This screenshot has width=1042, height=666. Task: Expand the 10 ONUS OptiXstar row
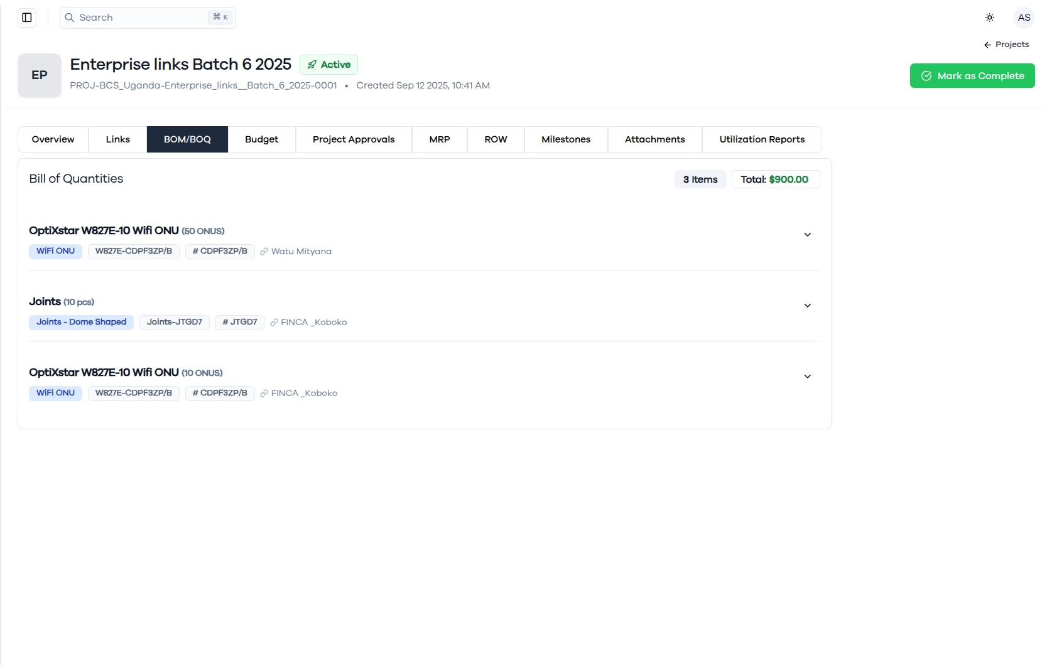tap(808, 377)
